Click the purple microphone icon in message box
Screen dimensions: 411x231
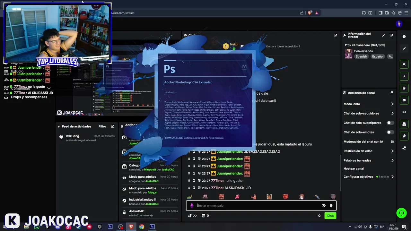[192, 205]
